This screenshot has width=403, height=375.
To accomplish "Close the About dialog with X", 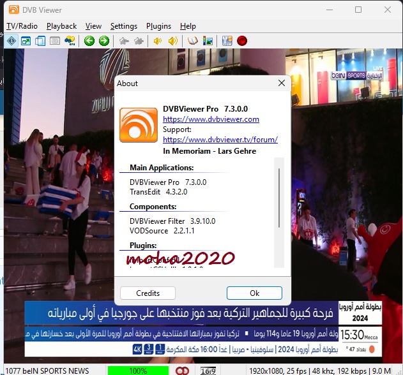I will [282, 83].
